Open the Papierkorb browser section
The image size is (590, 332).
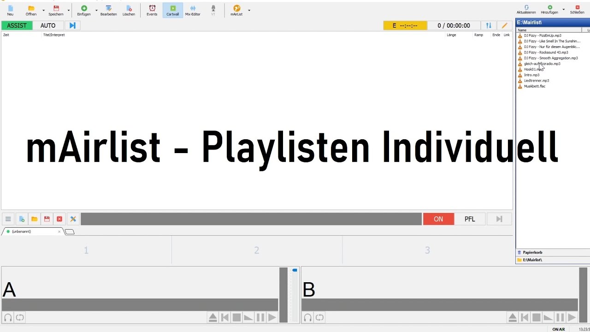point(553,252)
